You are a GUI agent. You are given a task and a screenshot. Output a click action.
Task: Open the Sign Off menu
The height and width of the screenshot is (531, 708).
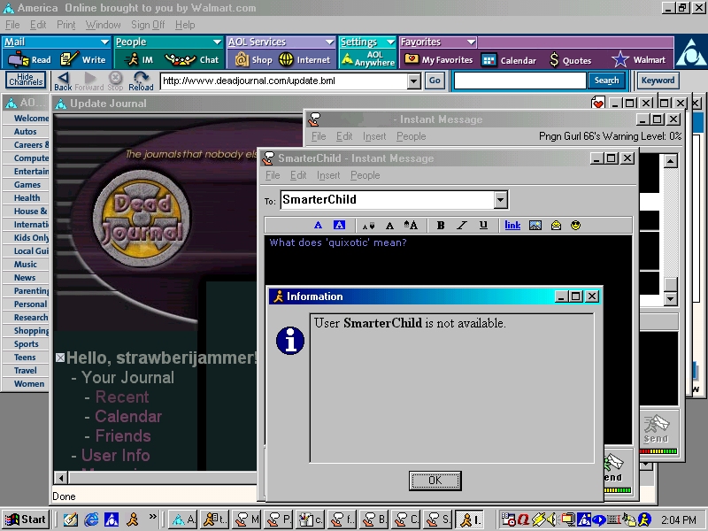pyautogui.click(x=148, y=25)
